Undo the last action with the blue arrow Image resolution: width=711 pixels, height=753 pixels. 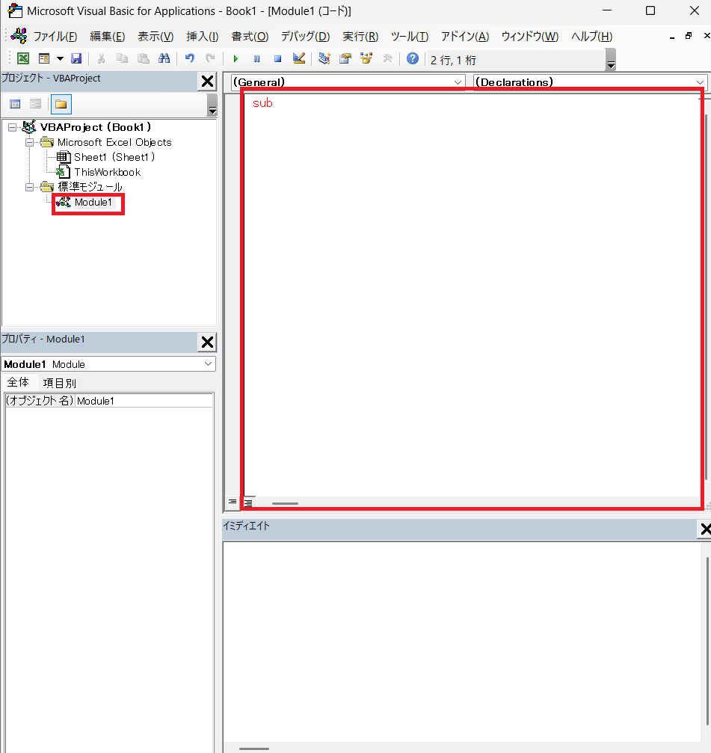point(190,58)
